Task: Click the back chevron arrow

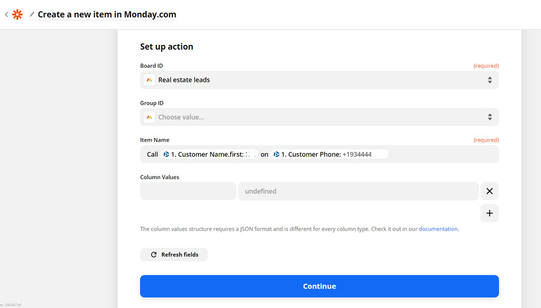Action: click(6, 15)
